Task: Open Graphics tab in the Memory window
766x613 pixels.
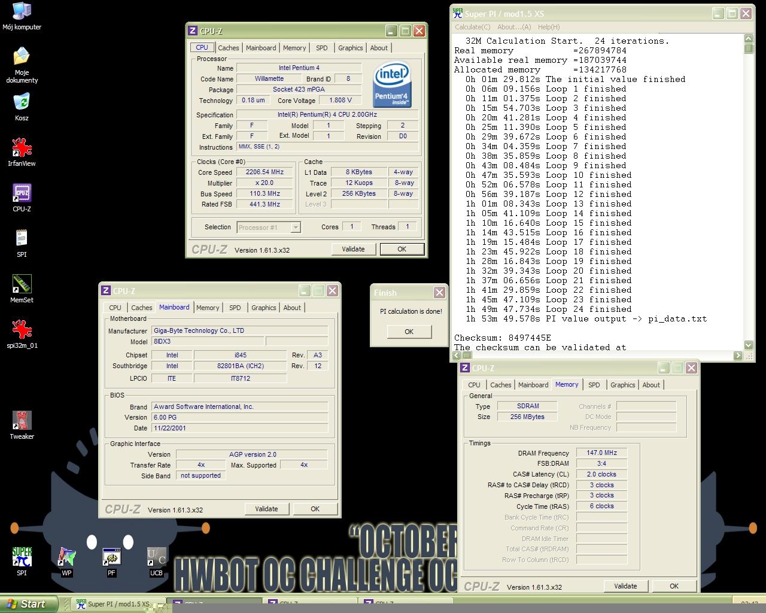Action: click(x=622, y=385)
